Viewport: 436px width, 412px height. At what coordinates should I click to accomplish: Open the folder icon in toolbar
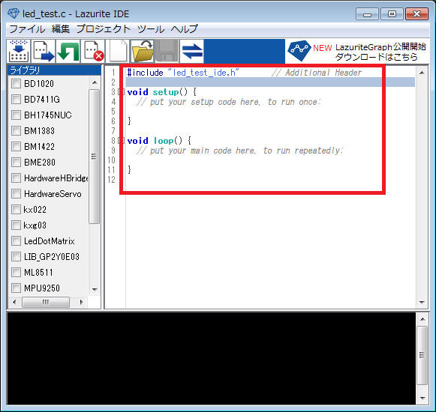tap(143, 51)
